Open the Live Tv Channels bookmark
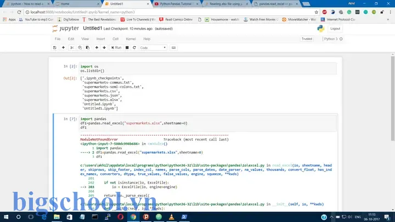Screen dimensions: 395x222 [x=138, y=19]
